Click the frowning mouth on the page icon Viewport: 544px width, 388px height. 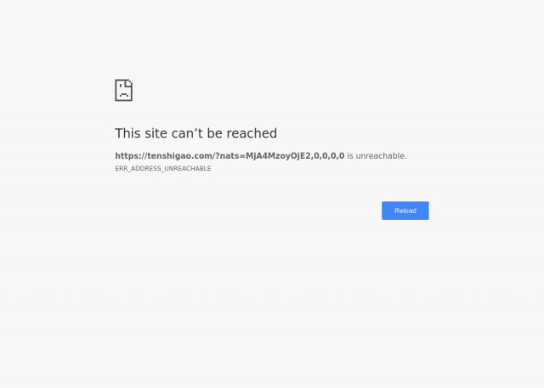[124, 94]
